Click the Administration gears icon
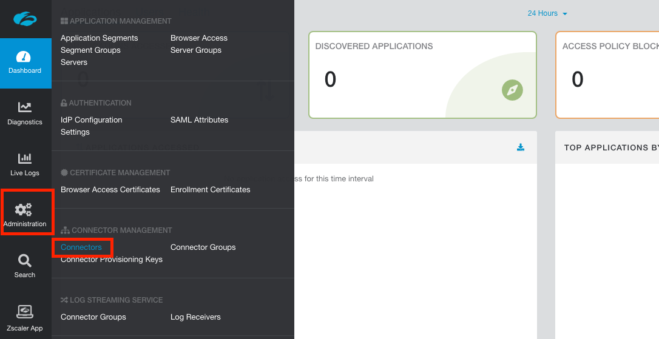 click(x=24, y=210)
